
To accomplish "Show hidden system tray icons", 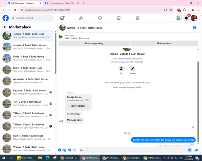I will (x=164, y=158).
